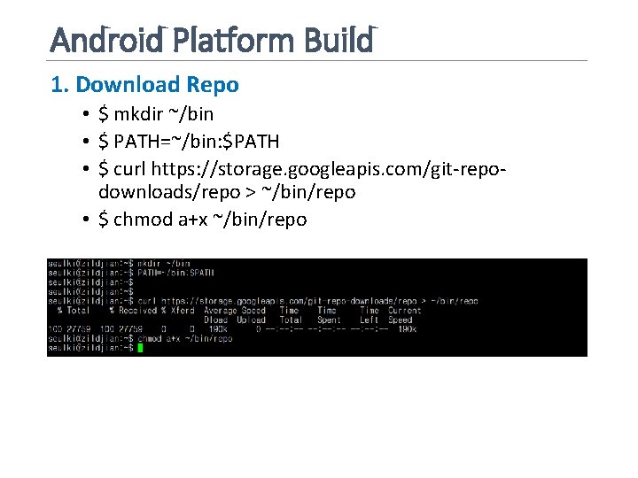Image resolution: width=638 pixels, height=478 pixels.
Task: Click the 'Android Platform Build' slide title
Action: point(214,40)
